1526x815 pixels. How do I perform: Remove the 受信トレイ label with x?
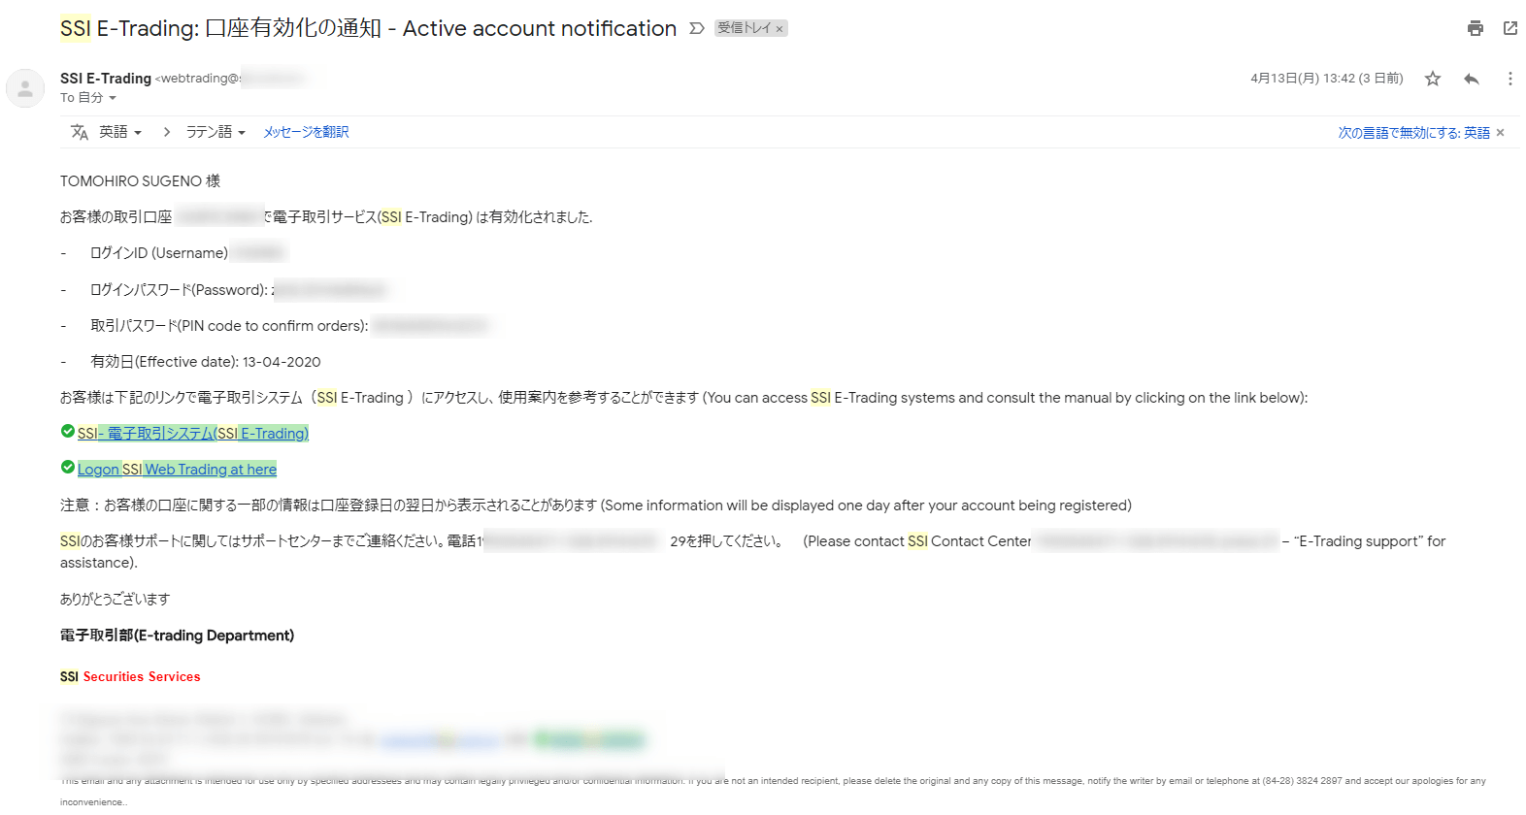coord(780,29)
